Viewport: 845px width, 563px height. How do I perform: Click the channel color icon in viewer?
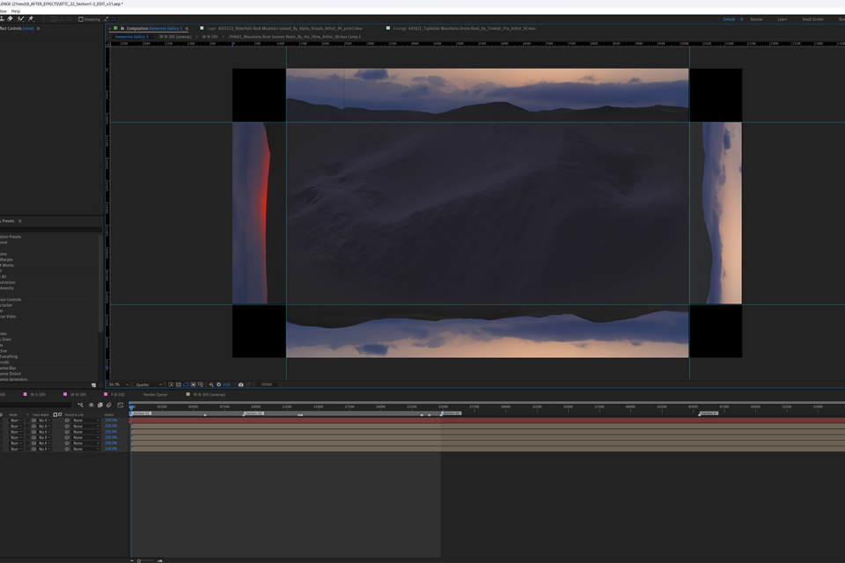click(210, 384)
